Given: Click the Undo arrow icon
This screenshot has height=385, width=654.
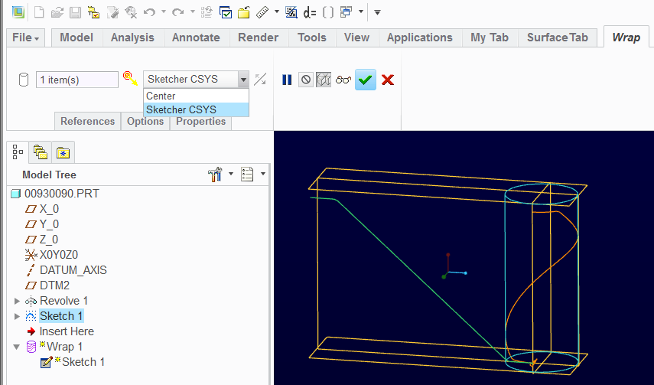Looking at the screenshot, I should (x=149, y=12).
